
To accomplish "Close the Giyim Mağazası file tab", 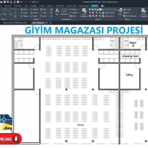I will click(46, 23).
